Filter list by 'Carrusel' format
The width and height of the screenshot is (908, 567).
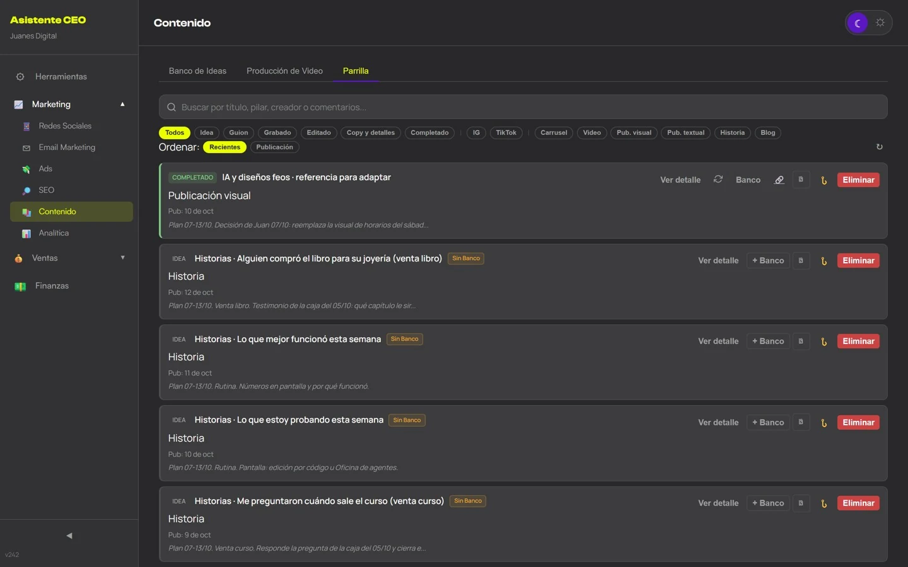pos(554,132)
